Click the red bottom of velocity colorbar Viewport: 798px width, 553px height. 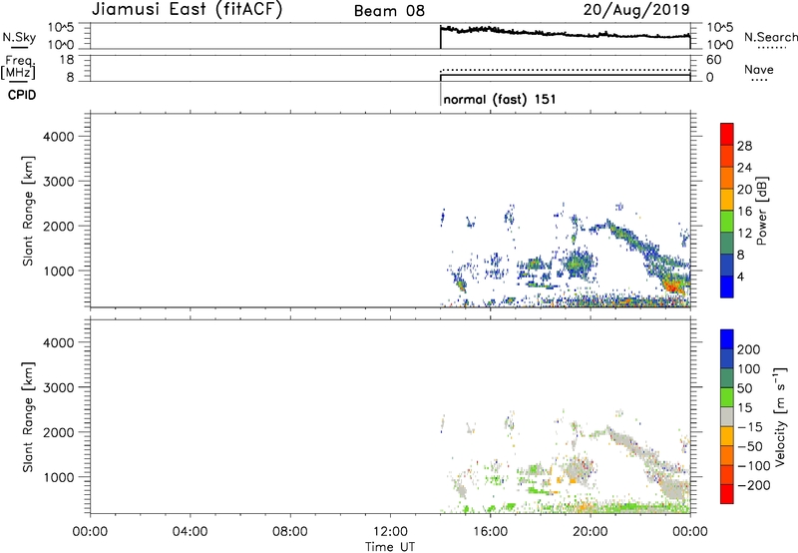point(727,494)
